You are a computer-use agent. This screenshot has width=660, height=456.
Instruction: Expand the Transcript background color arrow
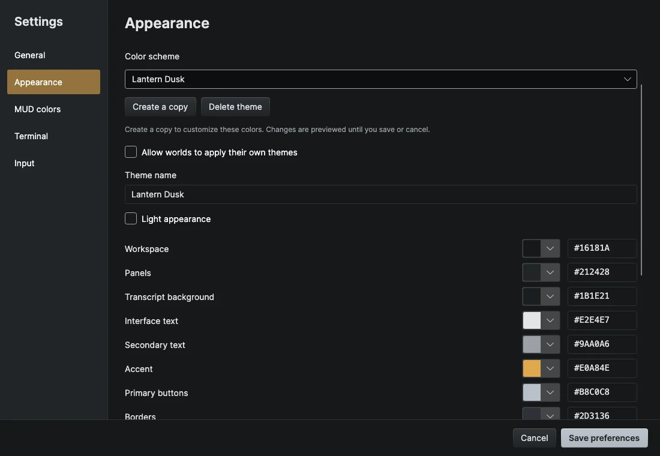550,296
